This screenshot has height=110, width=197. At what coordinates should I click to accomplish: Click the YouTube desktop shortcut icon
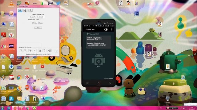pos(42,67)
